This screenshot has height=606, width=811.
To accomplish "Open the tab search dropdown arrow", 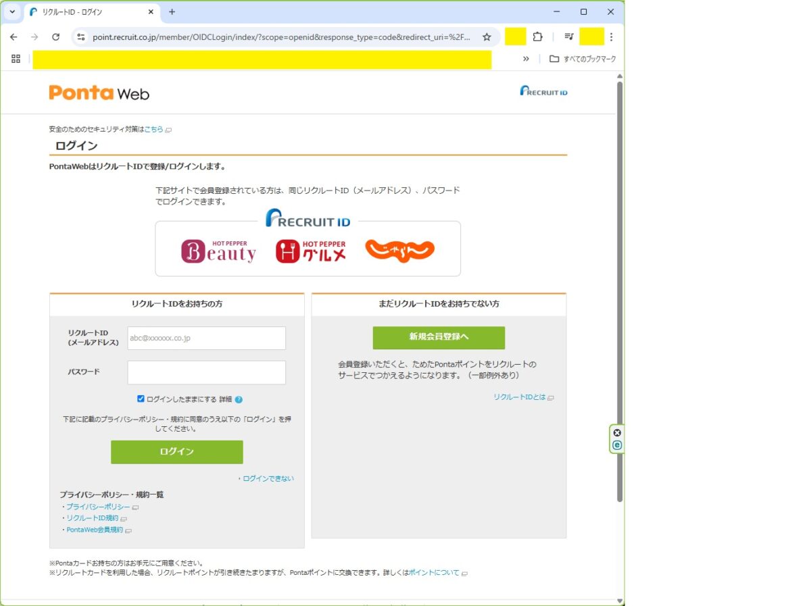I will point(12,12).
